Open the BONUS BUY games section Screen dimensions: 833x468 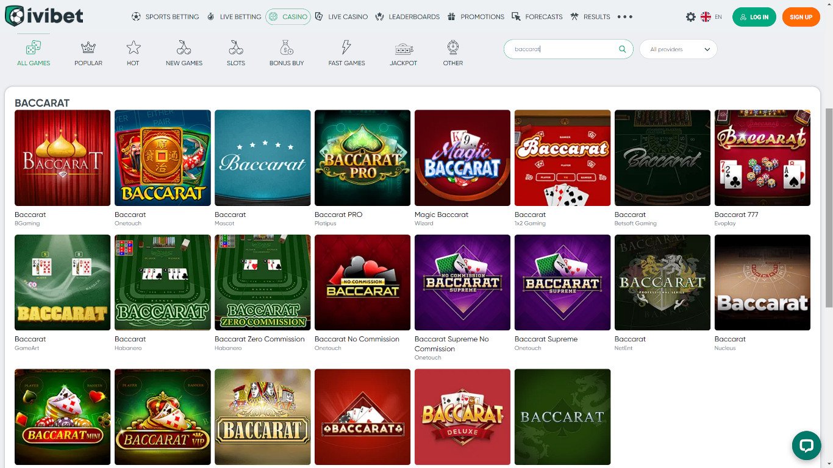pyautogui.click(x=286, y=49)
